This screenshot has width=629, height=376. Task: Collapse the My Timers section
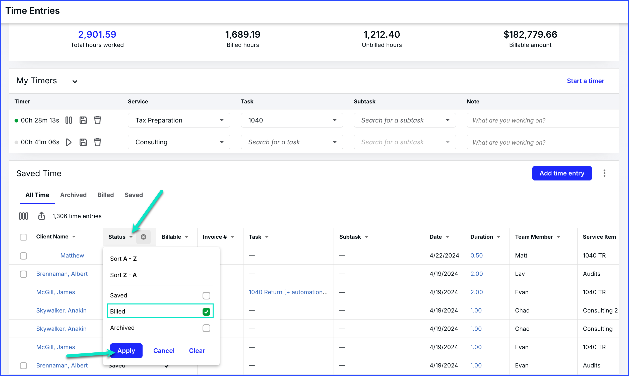75,82
